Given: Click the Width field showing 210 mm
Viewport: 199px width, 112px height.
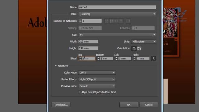Looking at the screenshot, I should coord(88,41).
